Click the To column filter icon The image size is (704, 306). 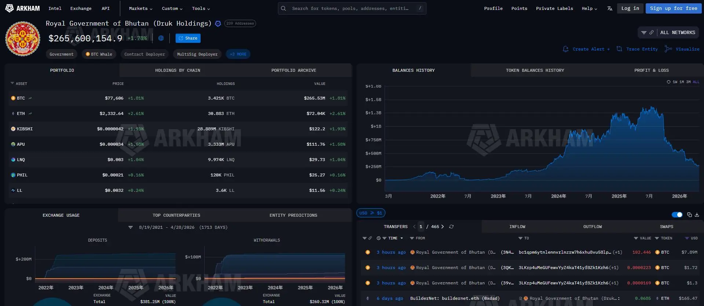point(520,238)
